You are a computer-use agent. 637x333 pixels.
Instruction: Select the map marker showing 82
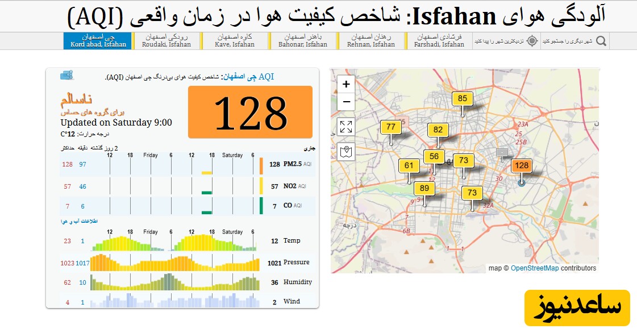click(438, 130)
